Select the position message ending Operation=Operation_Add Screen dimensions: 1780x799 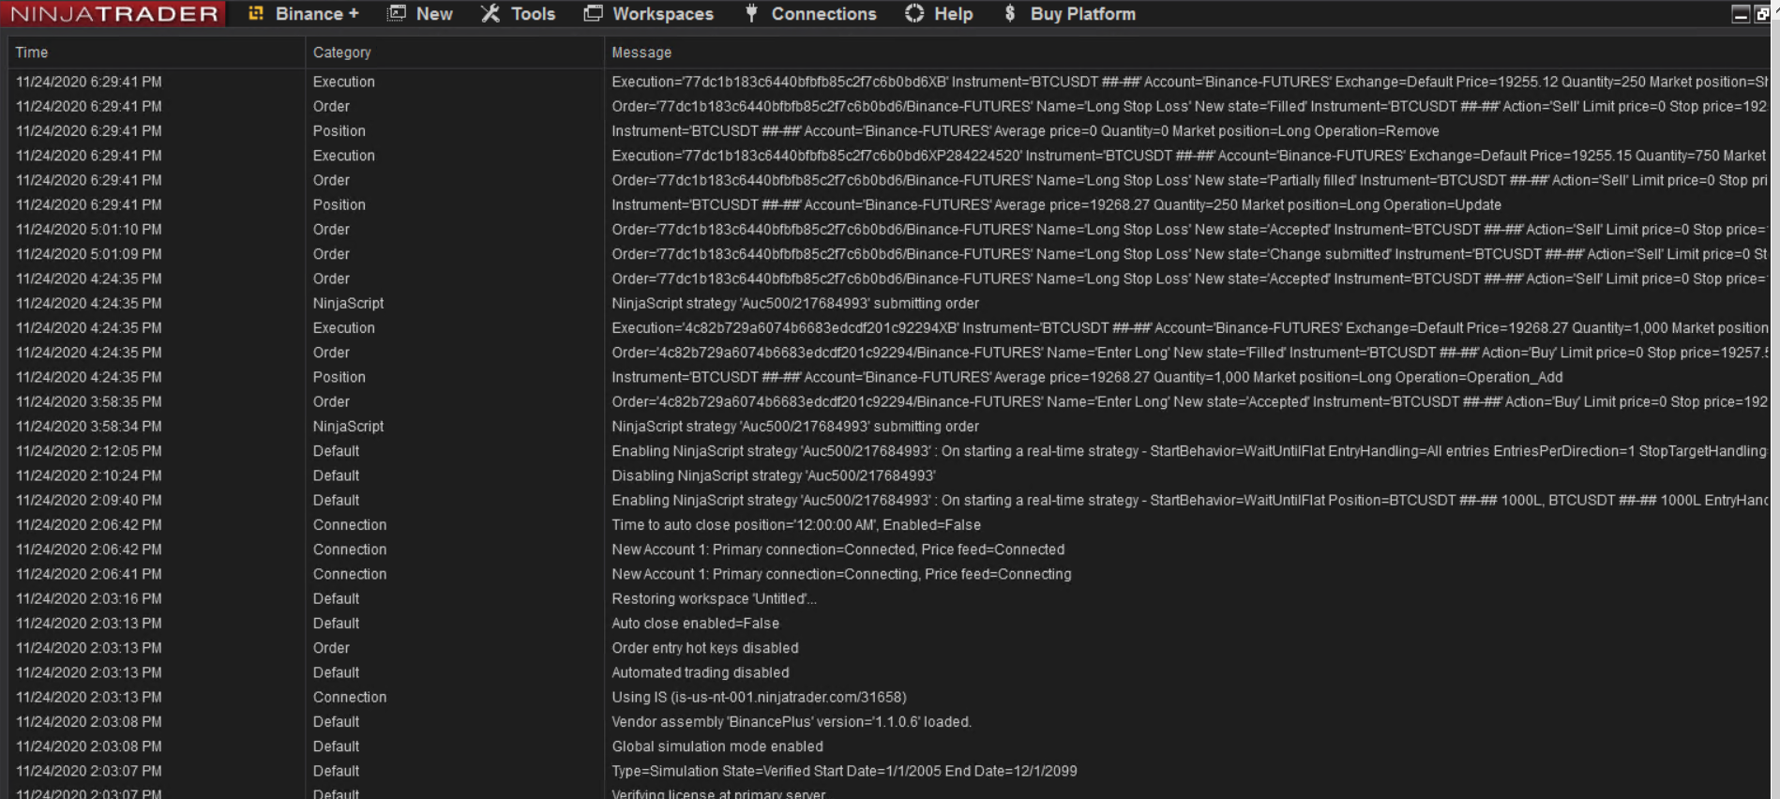1087,377
